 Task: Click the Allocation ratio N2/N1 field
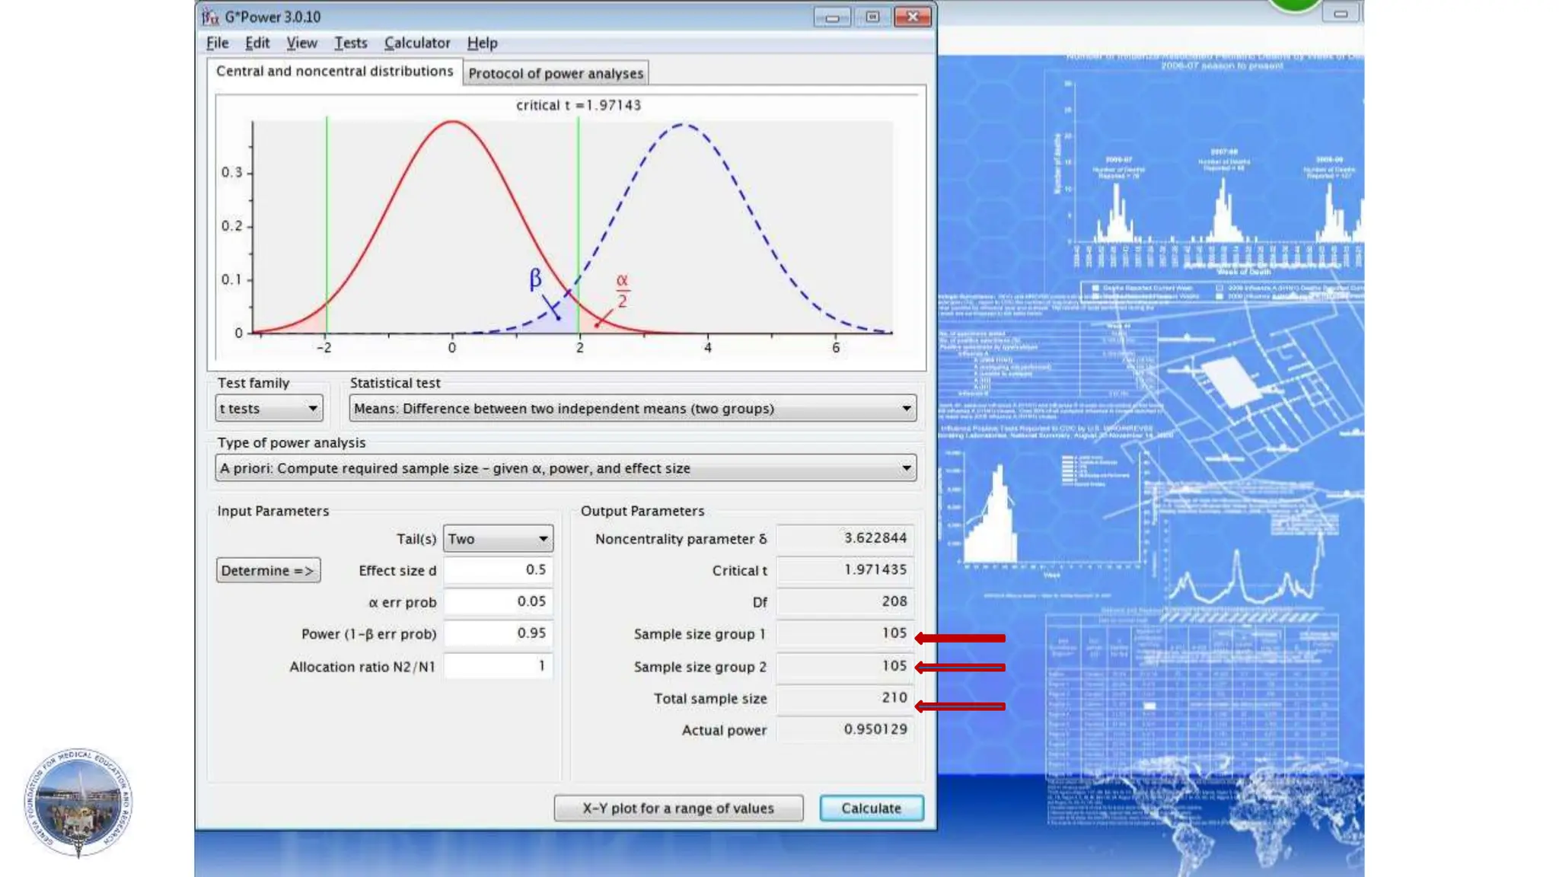tap(498, 666)
